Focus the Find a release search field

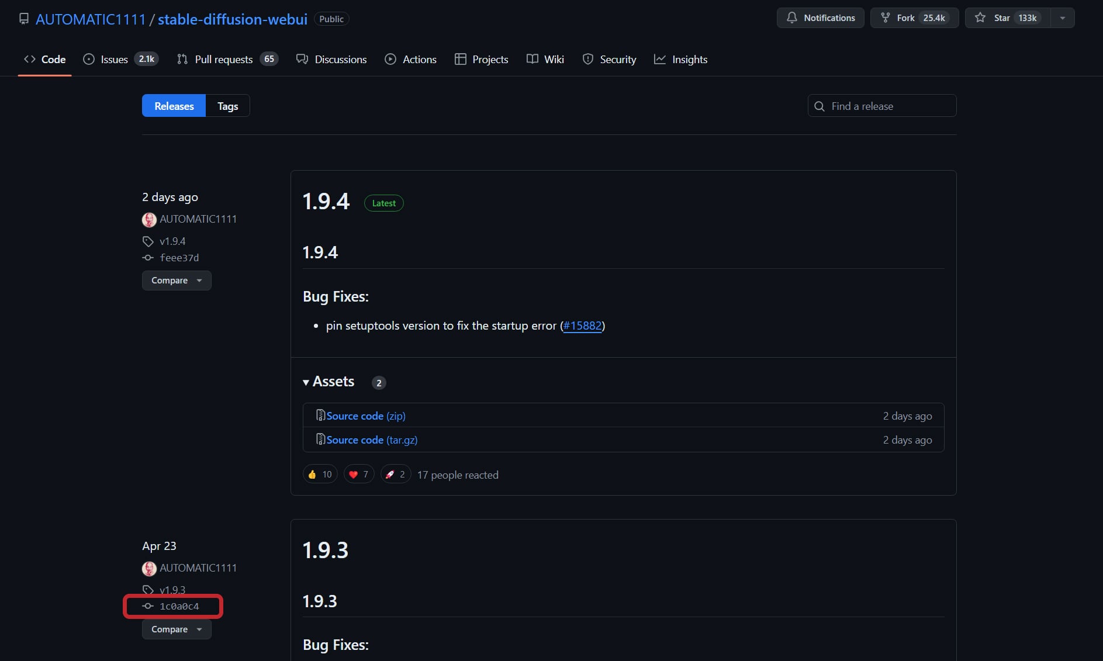click(x=882, y=106)
